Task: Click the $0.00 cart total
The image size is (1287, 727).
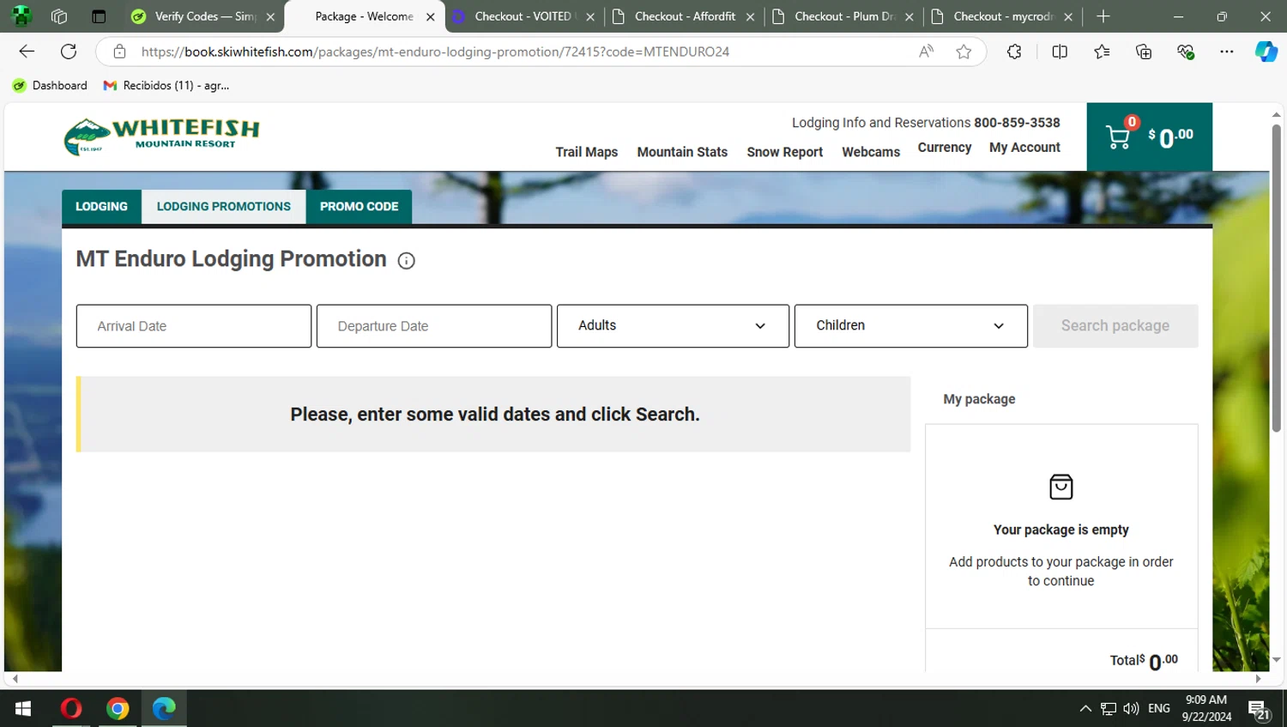Action: pyautogui.click(x=1170, y=137)
